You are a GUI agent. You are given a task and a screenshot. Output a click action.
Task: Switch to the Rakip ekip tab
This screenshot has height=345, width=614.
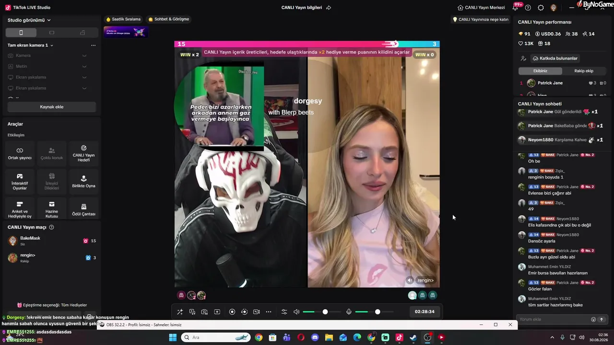[584, 71]
